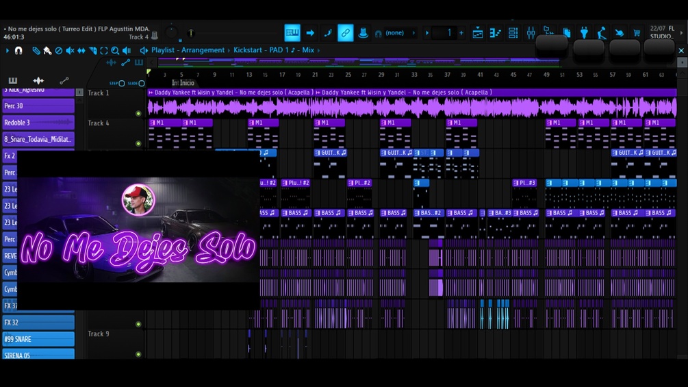Image resolution: width=688 pixels, height=387 pixels.
Task: Click the blue right-arrow toolbar icon
Action: pos(310,33)
